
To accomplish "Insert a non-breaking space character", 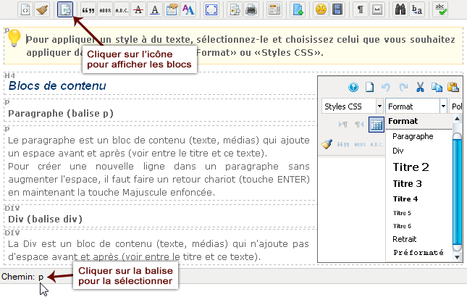I will [377, 10].
